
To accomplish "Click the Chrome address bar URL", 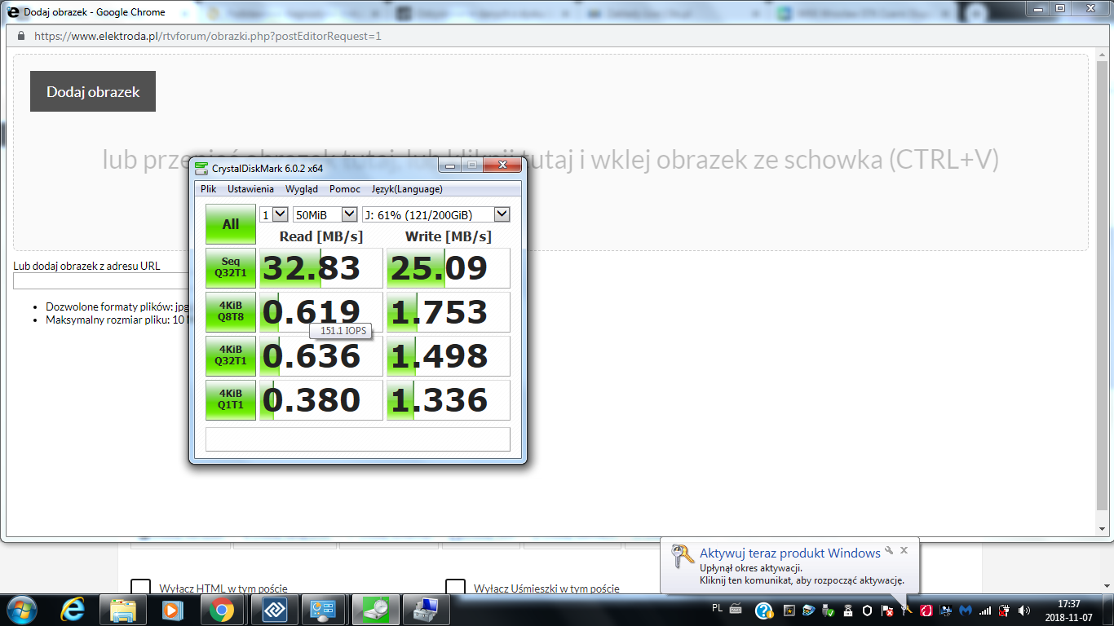I will (208, 36).
